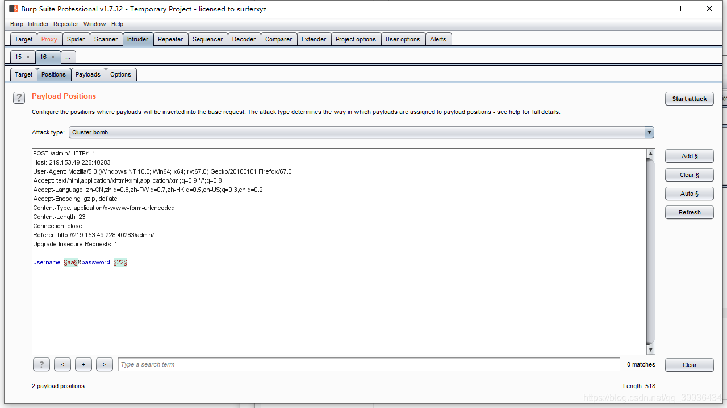
Task: Select the Intruder main tab
Action: click(137, 39)
